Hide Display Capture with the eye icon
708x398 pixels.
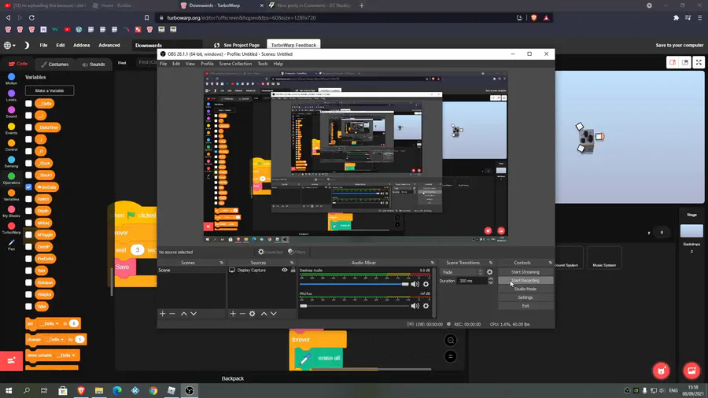tap(285, 270)
